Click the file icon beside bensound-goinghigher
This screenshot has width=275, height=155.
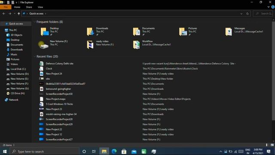pyautogui.click(x=41, y=89)
